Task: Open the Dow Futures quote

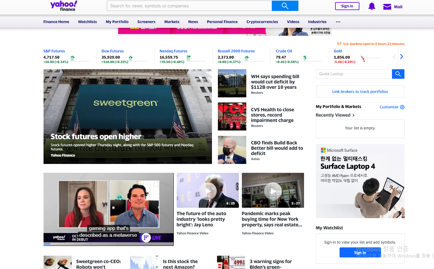Action: [x=112, y=51]
